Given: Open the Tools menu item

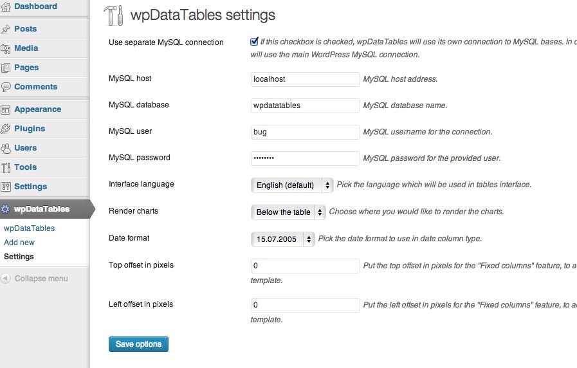Looking at the screenshot, I should (25, 167).
